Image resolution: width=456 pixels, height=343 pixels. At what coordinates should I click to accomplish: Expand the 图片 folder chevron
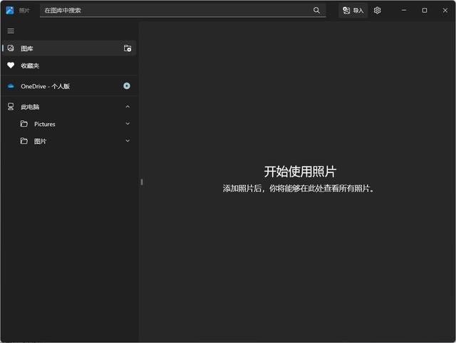[x=128, y=141]
